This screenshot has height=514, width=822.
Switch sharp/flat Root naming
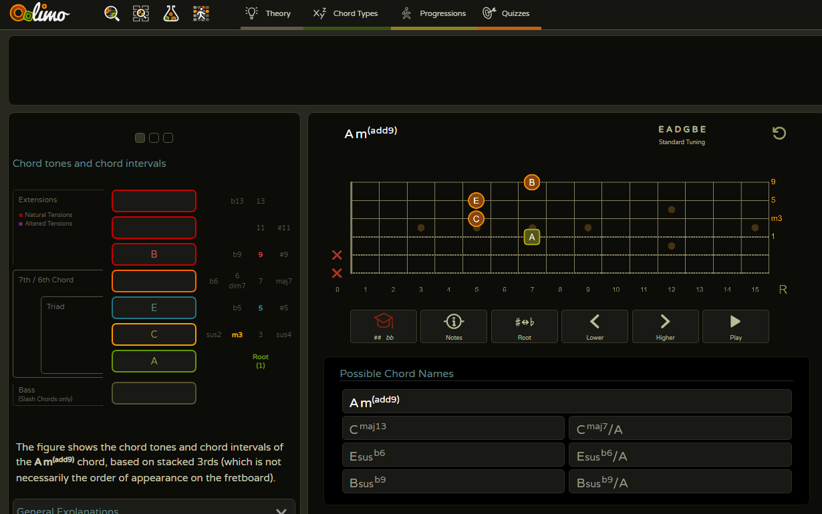[525, 326]
